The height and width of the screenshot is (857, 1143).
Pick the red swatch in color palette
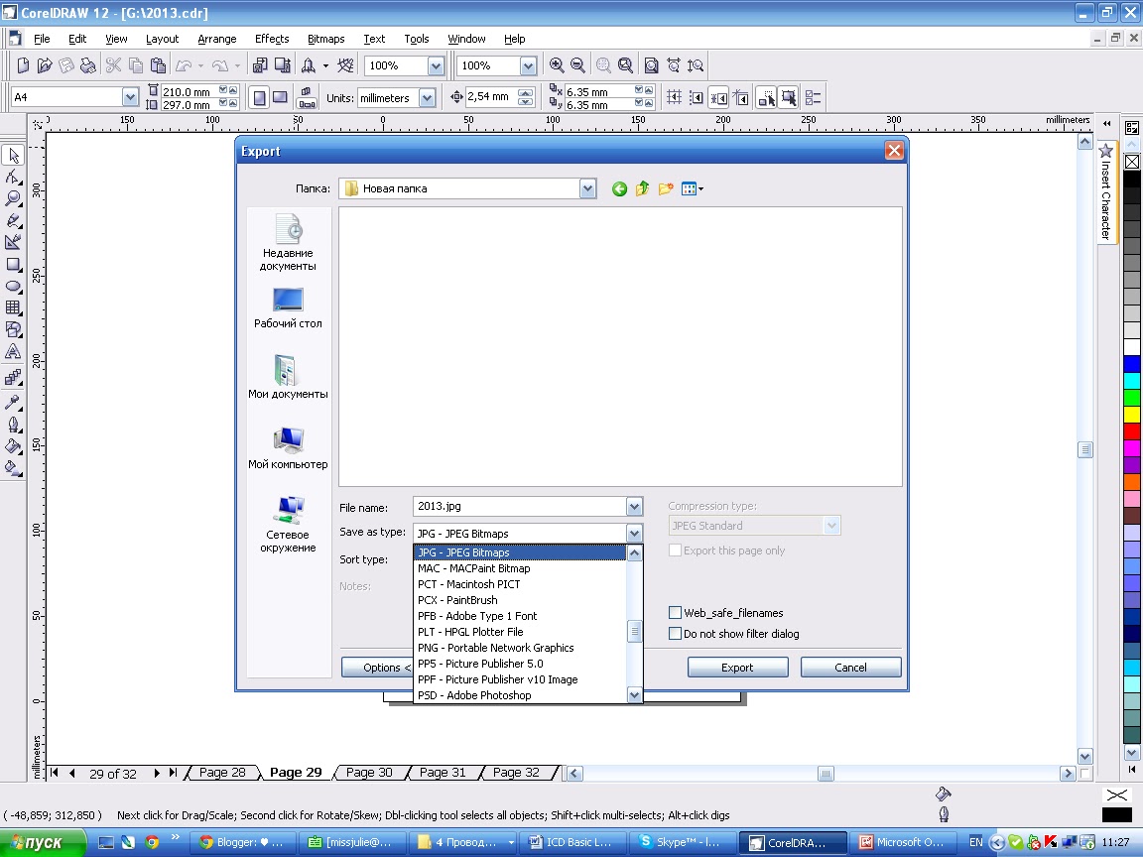(1131, 431)
